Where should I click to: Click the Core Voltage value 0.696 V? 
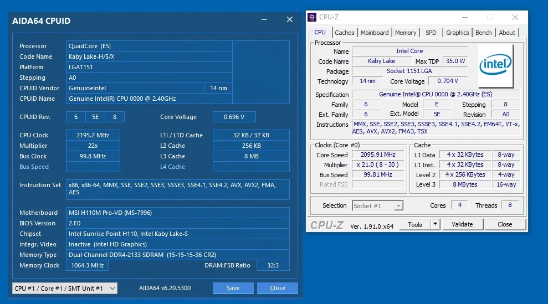[234, 117]
